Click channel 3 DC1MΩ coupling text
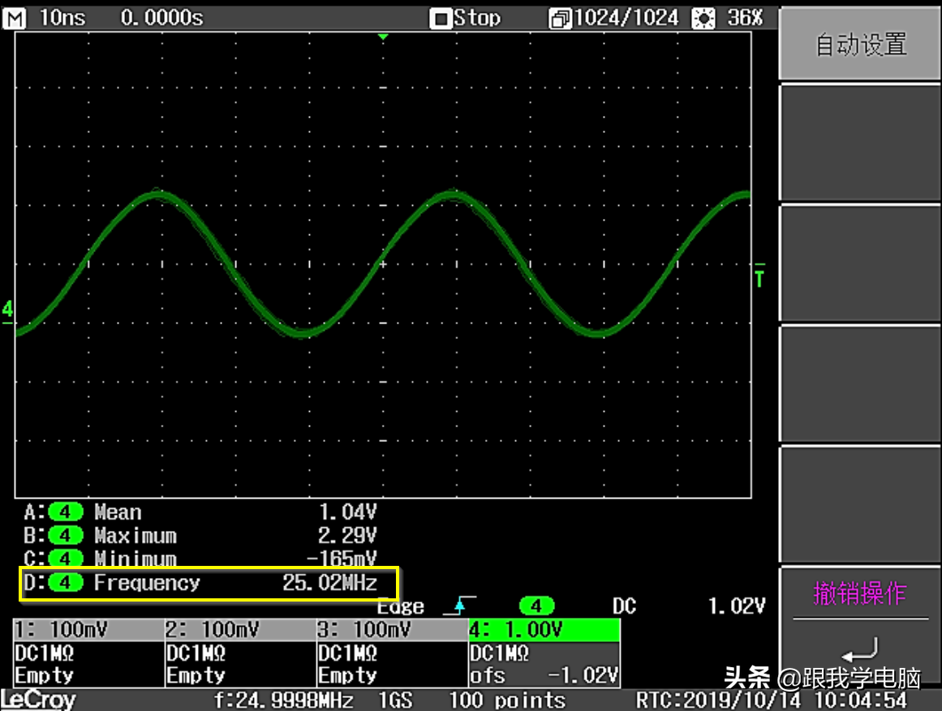Viewport: 942px width, 711px height. click(348, 653)
